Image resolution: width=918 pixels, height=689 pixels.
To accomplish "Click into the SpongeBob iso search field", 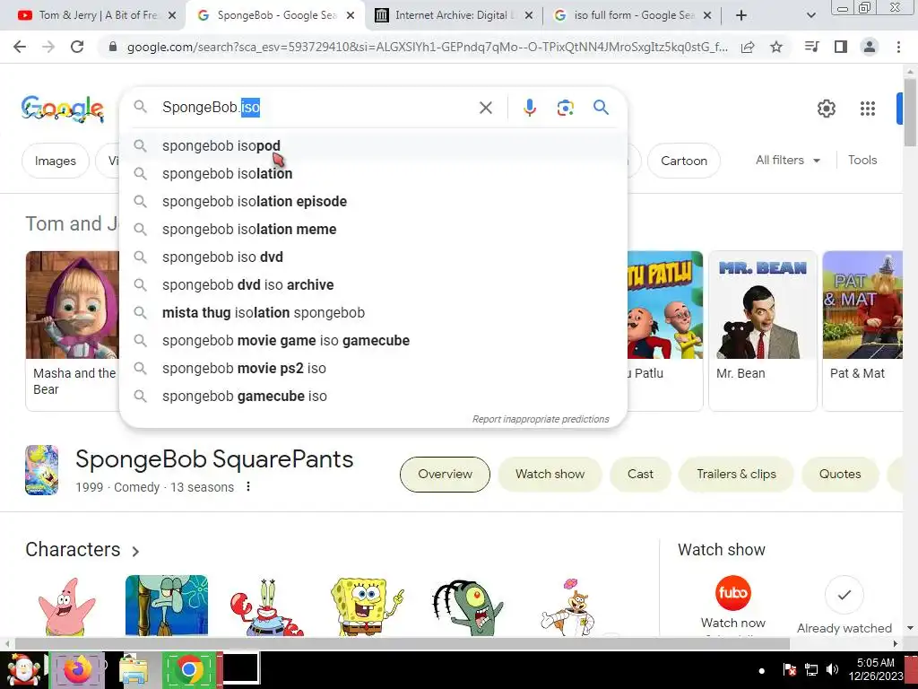I will pyautogui.click(x=316, y=108).
